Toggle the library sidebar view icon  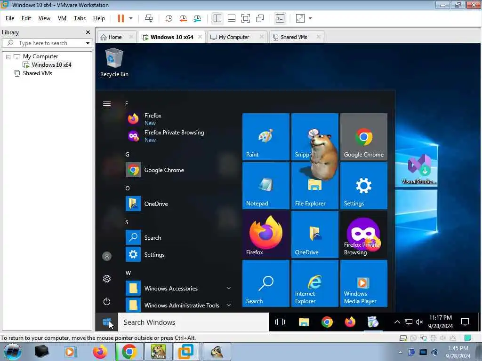(x=217, y=18)
